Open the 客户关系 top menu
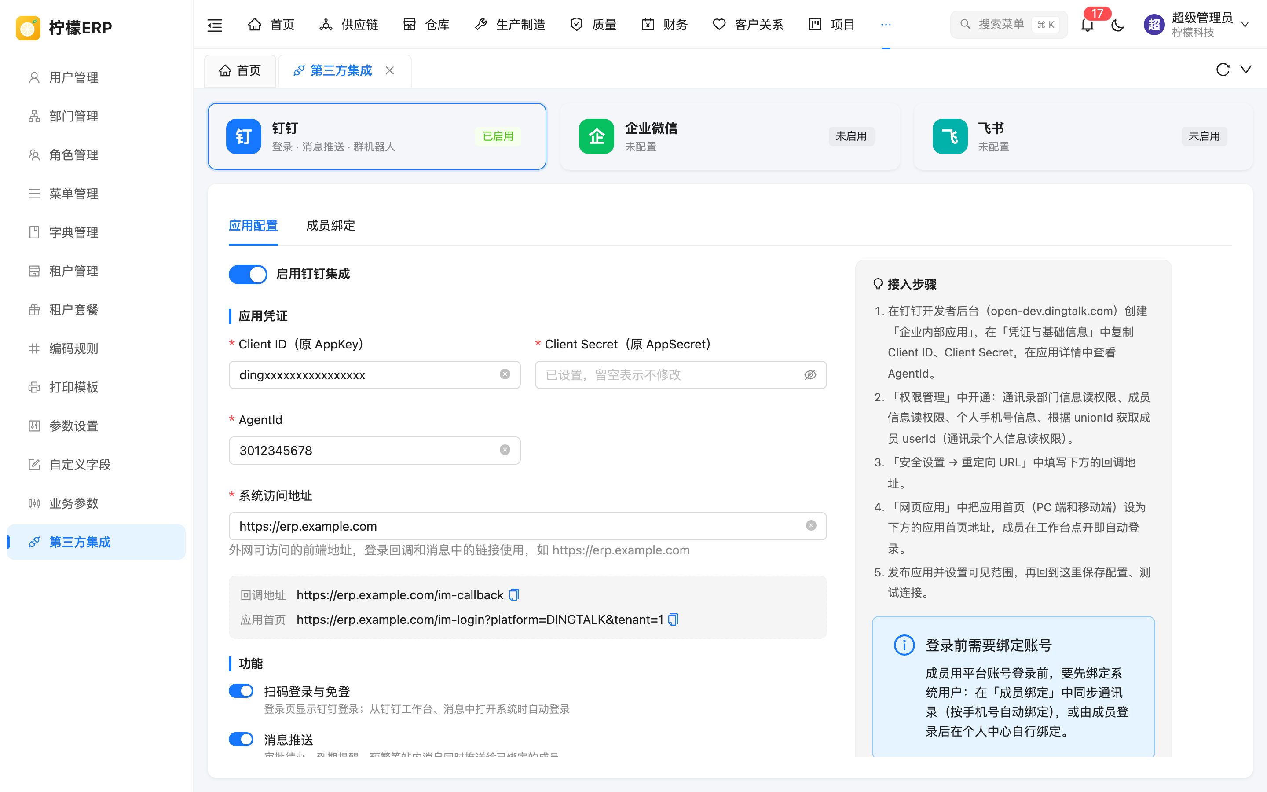Viewport: 1267px width, 792px height. (x=748, y=25)
